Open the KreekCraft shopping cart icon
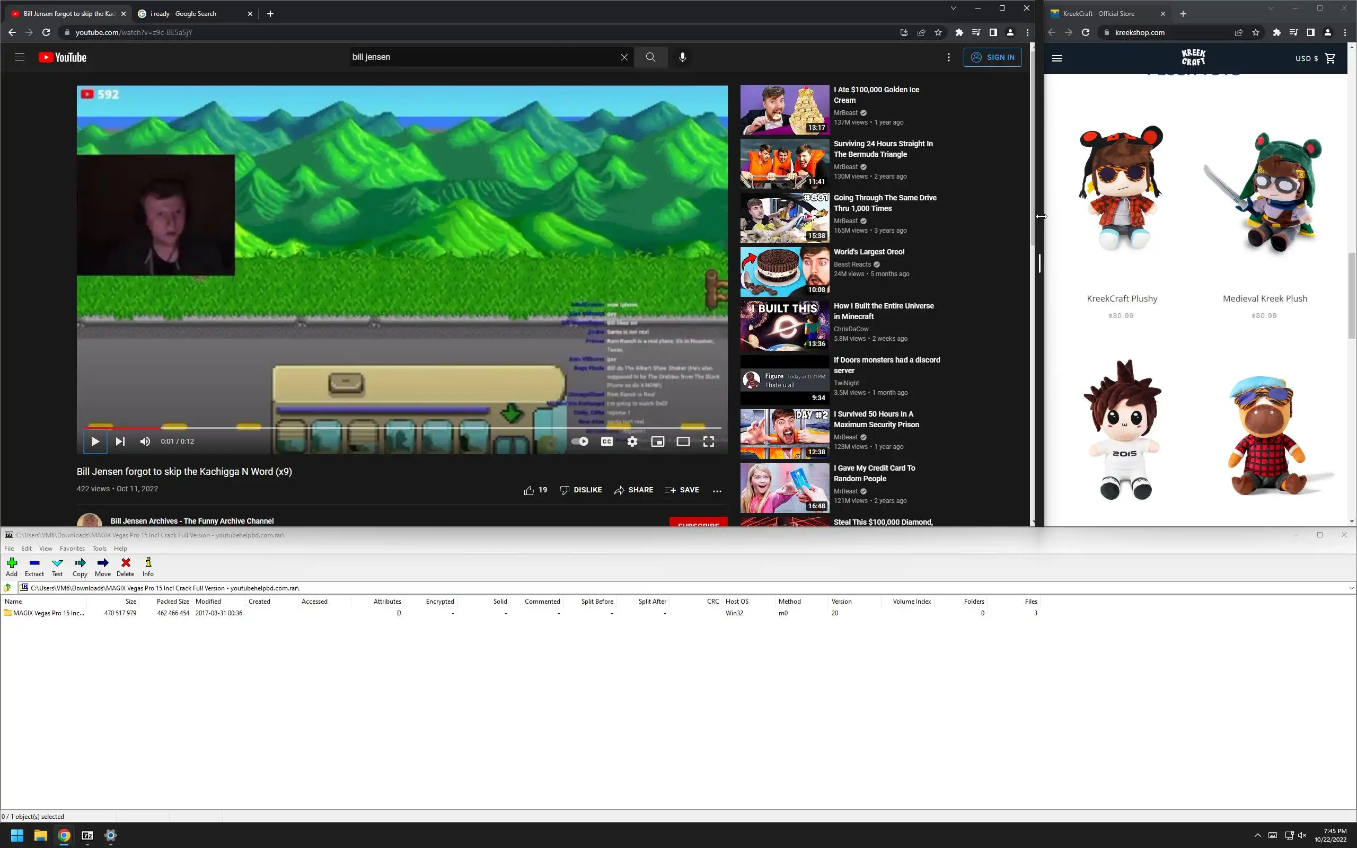Viewport: 1357px width, 848px height. [1330, 58]
